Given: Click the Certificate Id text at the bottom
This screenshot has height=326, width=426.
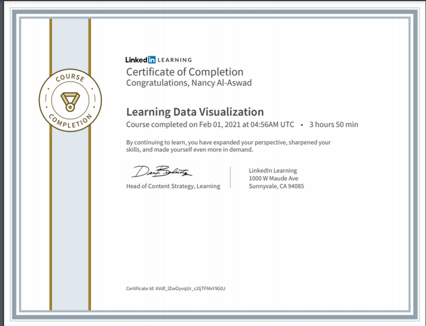Looking at the screenshot, I should [x=175, y=288].
